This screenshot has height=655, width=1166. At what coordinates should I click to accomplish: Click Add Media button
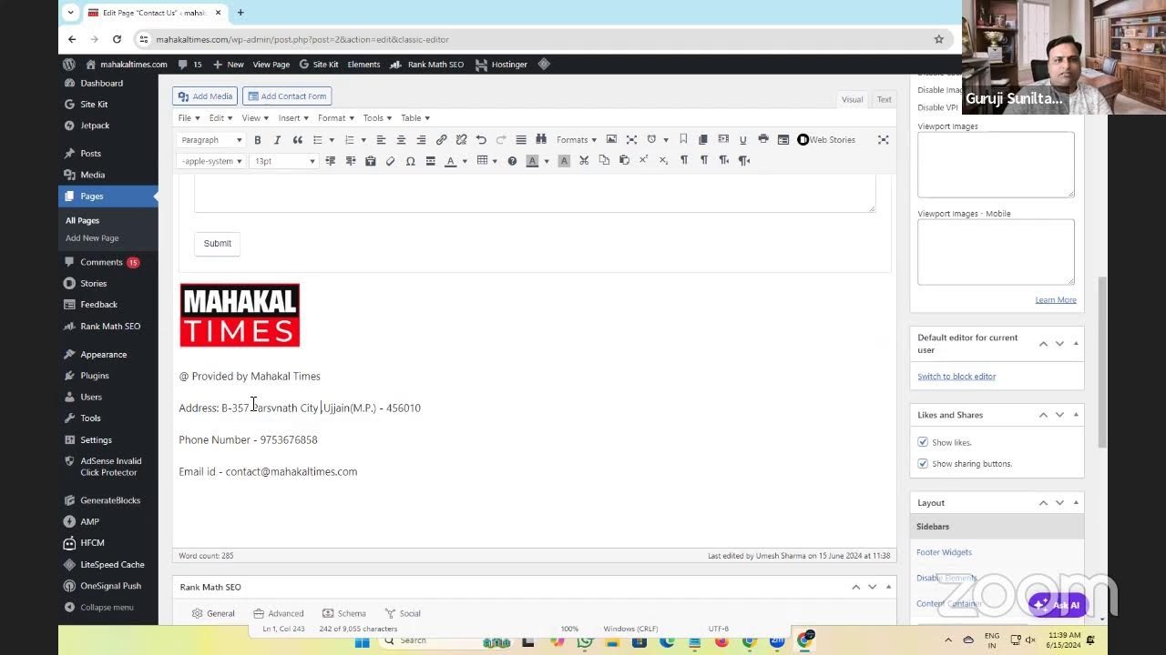[205, 96]
